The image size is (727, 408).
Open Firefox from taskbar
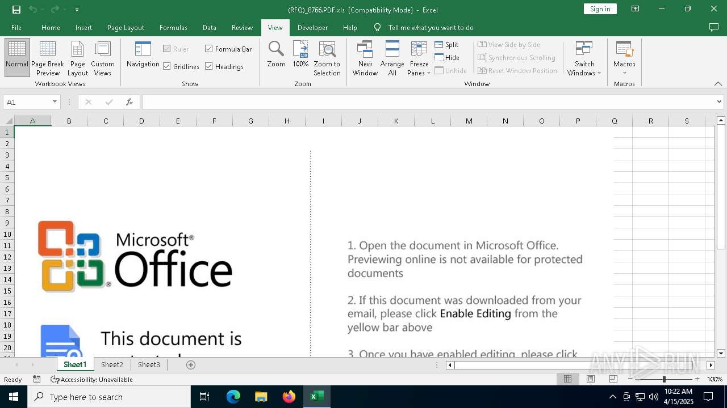click(289, 397)
